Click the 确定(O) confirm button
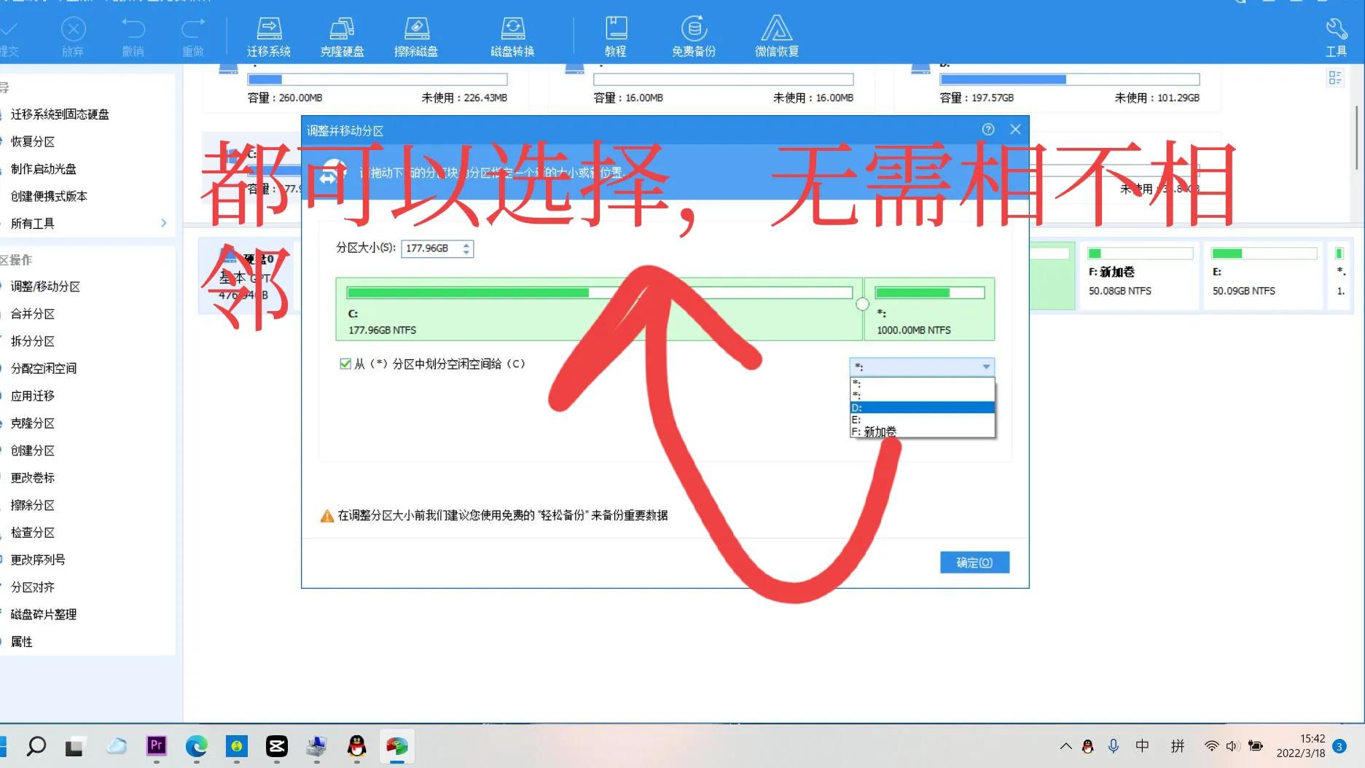1365x768 pixels. tap(974, 562)
